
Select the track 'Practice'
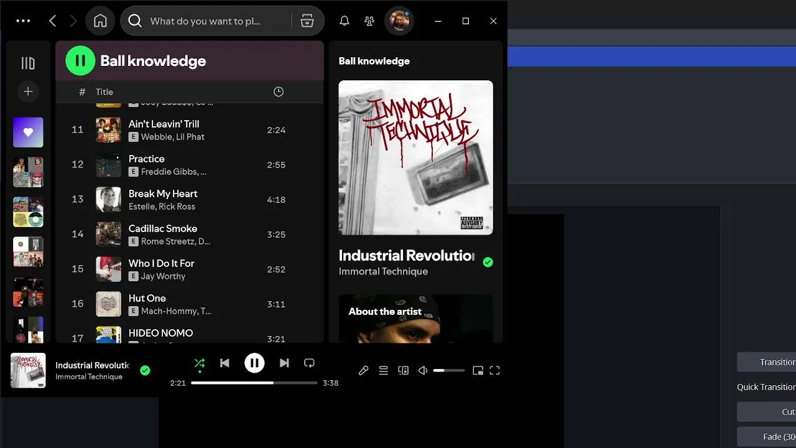click(146, 159)
